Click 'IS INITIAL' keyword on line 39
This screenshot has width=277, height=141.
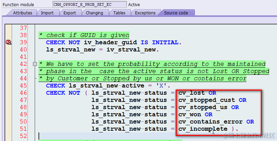159,43
